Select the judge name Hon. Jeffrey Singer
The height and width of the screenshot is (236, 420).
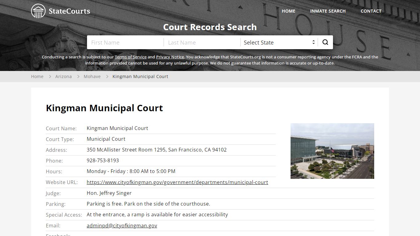tap(109, 193)
